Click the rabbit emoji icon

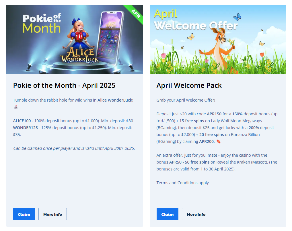(16, 107)
